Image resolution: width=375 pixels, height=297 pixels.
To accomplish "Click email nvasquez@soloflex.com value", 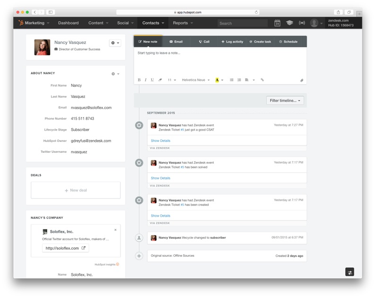I will pos(91,107).
